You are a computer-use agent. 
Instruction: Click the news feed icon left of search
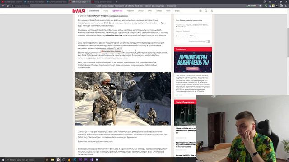tap(200, 11)
